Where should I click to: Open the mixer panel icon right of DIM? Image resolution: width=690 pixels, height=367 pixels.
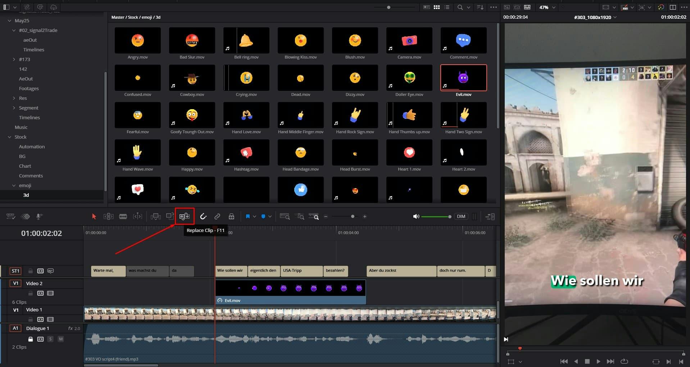point(475,217)
